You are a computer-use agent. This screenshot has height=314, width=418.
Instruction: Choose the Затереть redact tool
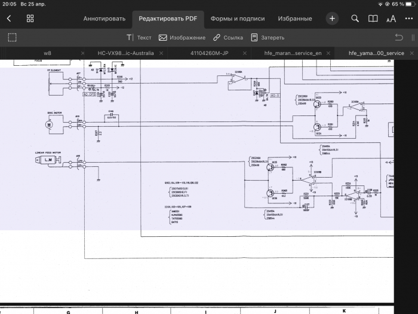(x=268, y=38)
